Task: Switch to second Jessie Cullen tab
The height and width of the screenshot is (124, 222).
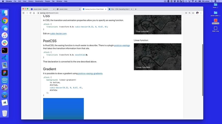Action: coord(68,9)
